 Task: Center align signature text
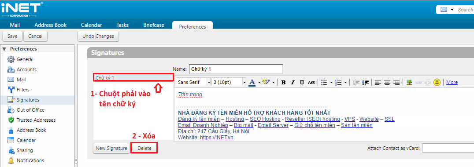(387, 82)
